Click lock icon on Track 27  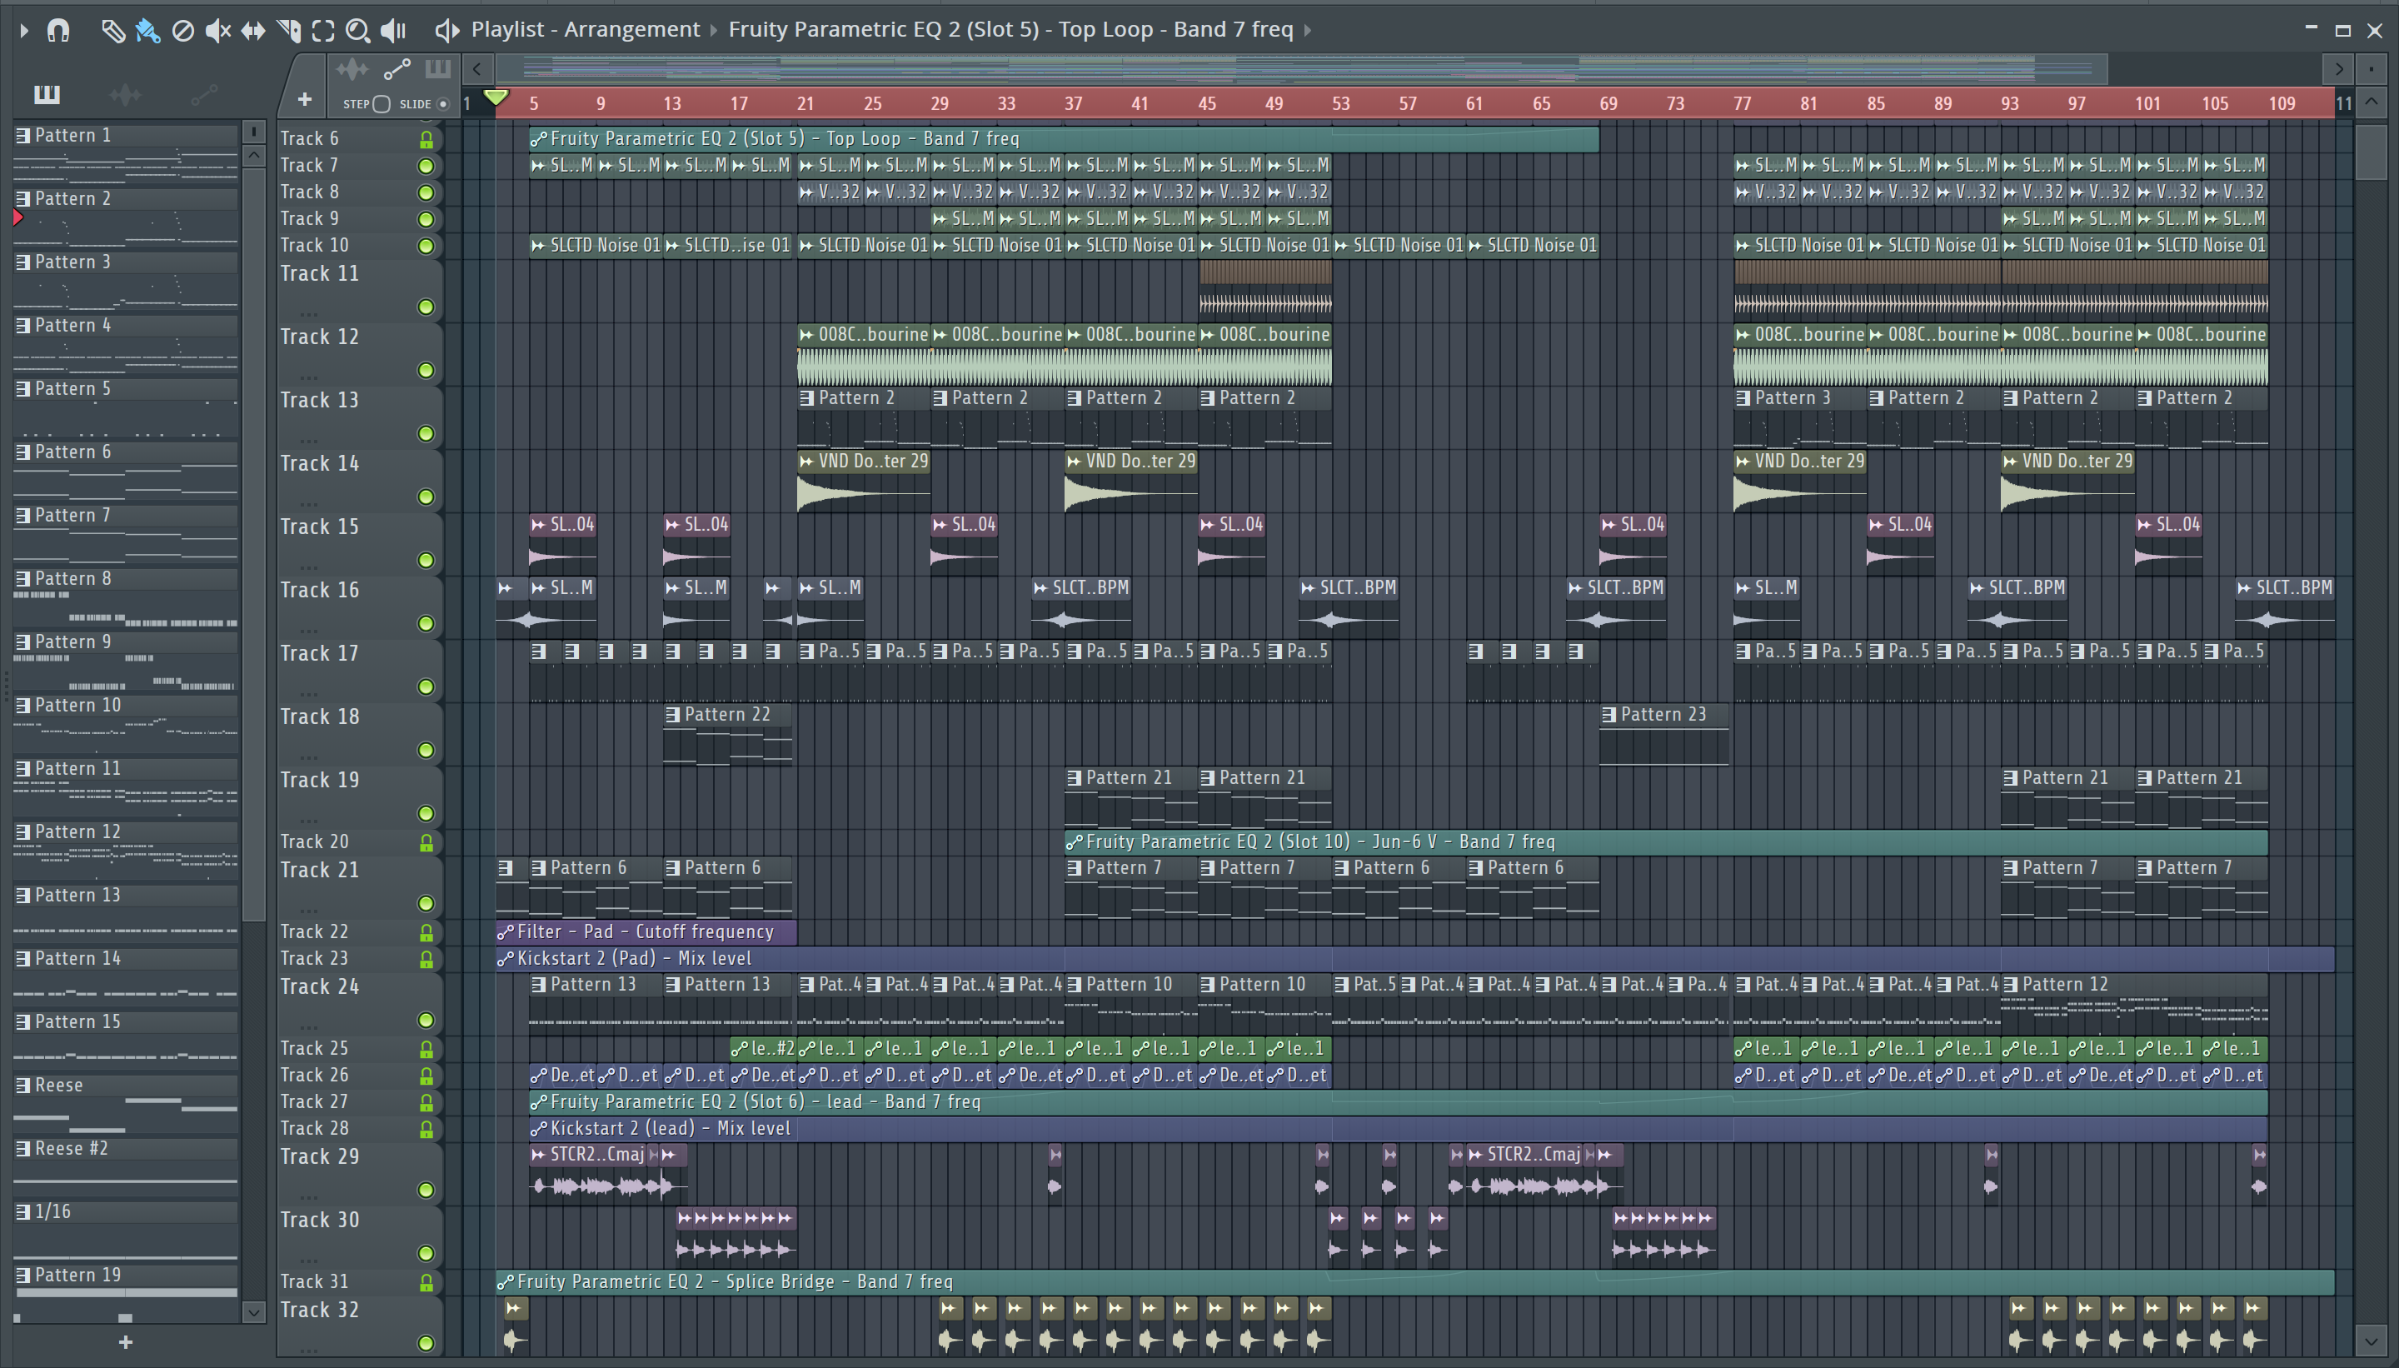(426, 1102)
